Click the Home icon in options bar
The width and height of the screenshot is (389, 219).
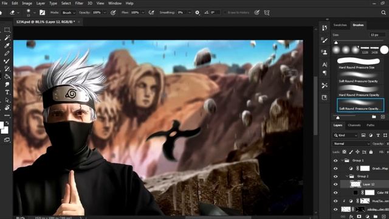[1, 12]
